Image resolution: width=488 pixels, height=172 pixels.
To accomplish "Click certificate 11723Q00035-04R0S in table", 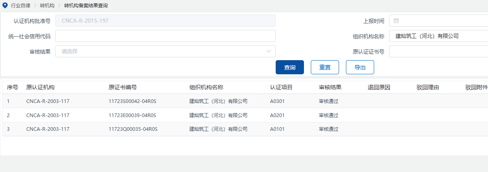I will click(133, 129).
